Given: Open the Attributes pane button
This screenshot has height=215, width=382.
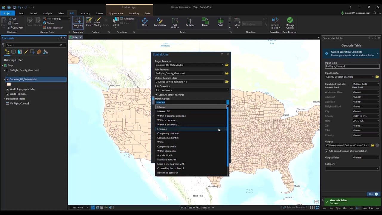Looking at the screenshot, I should point(127,19).
